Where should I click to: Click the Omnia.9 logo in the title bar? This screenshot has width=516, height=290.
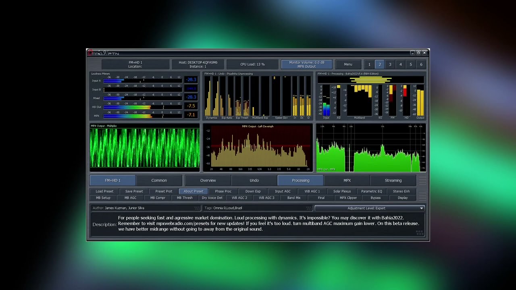[102, 53]
